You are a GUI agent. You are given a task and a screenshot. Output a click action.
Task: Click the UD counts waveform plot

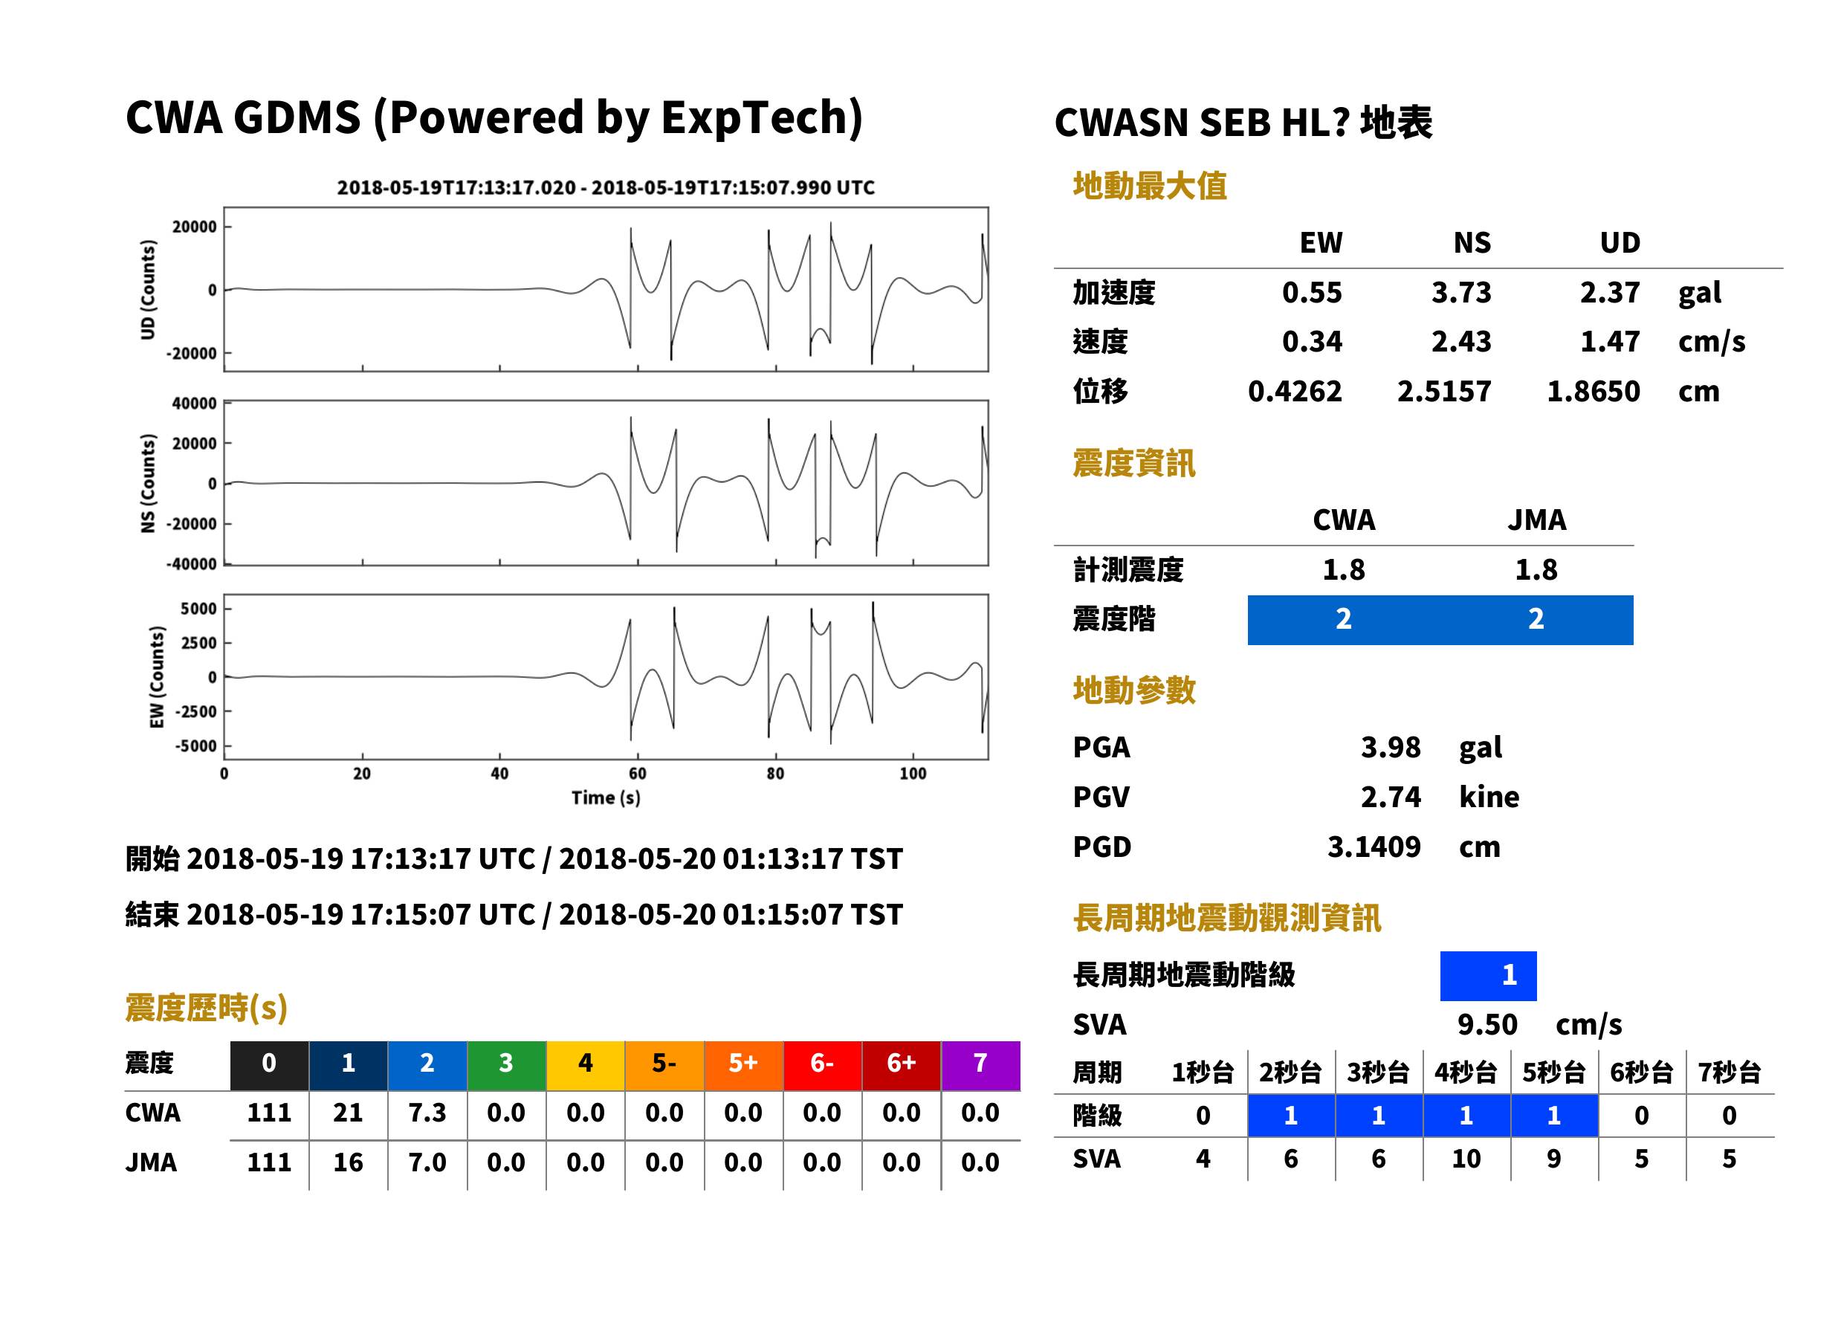coord(606,290)
